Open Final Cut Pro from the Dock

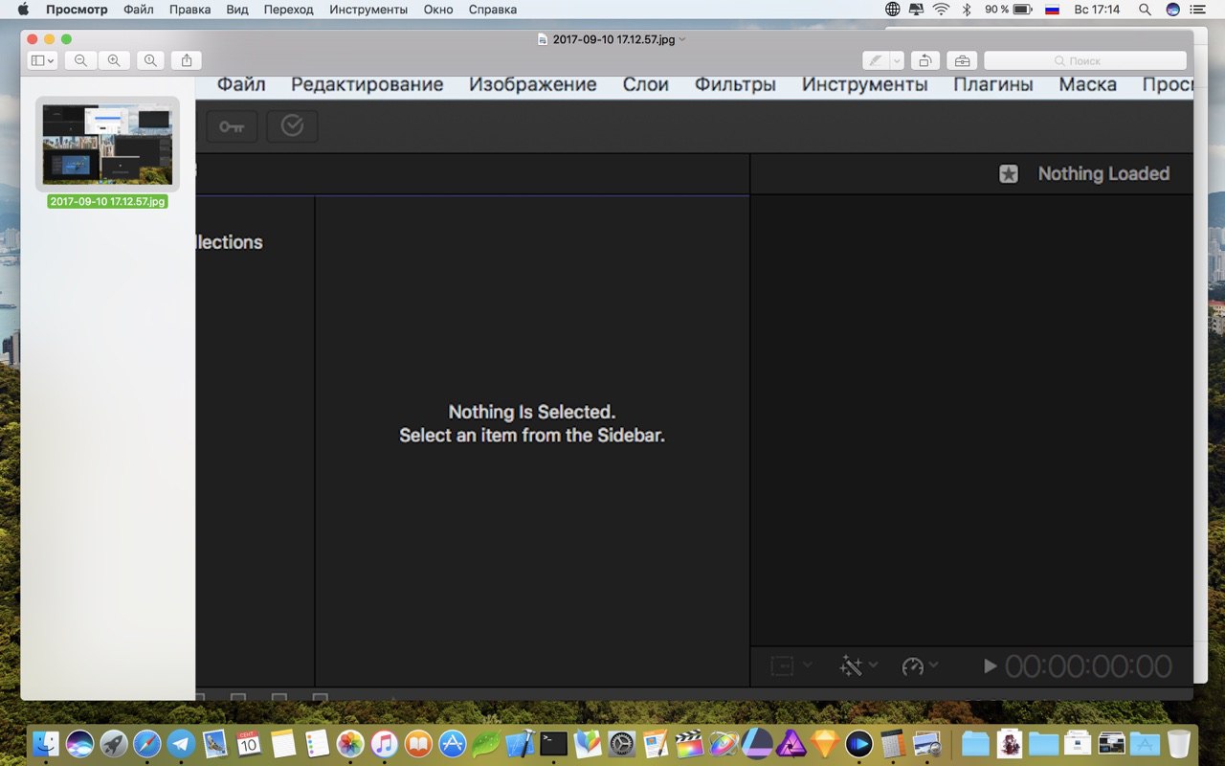(689, 743)
